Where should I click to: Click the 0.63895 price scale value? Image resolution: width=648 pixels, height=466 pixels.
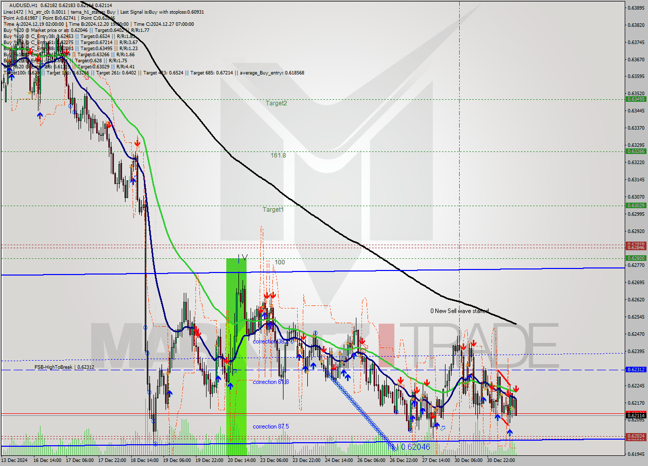tap(636, 8)
